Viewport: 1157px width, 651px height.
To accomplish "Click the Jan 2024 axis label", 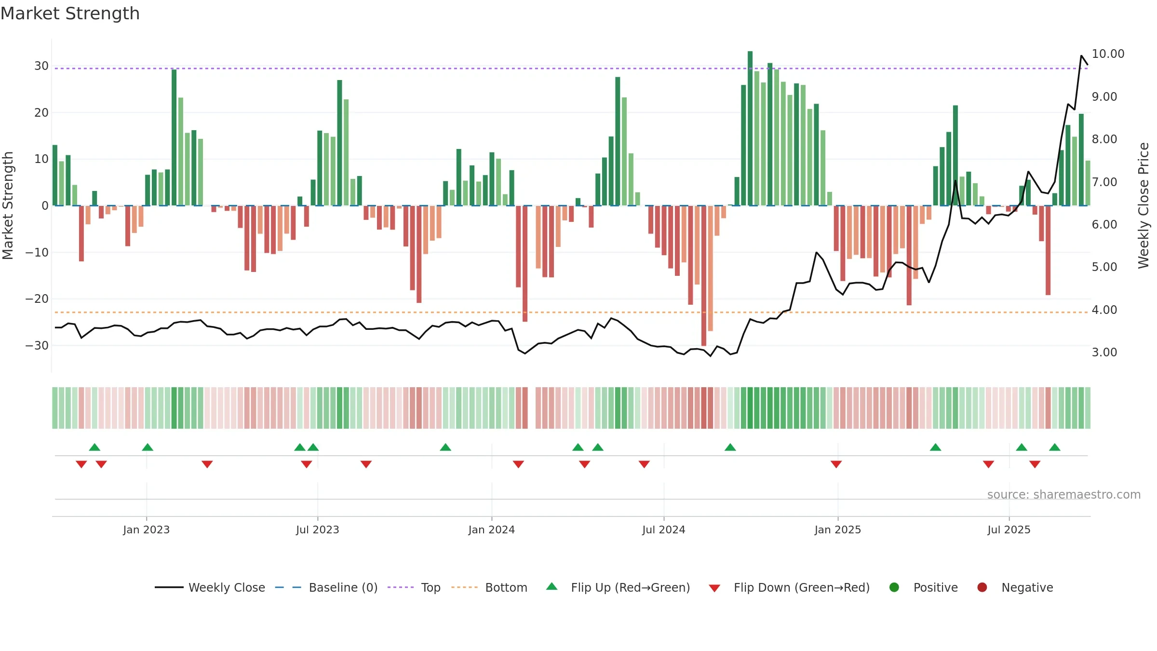I will coord(492,529).
